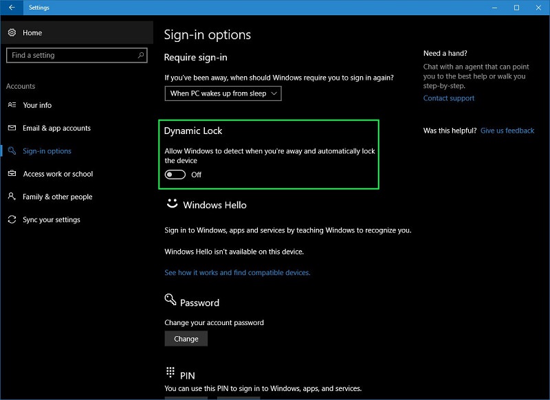This screenshot has width=550, height=400.
Task: Click the Email & app accounts envelope icon
Action: [x=12, y=129]
